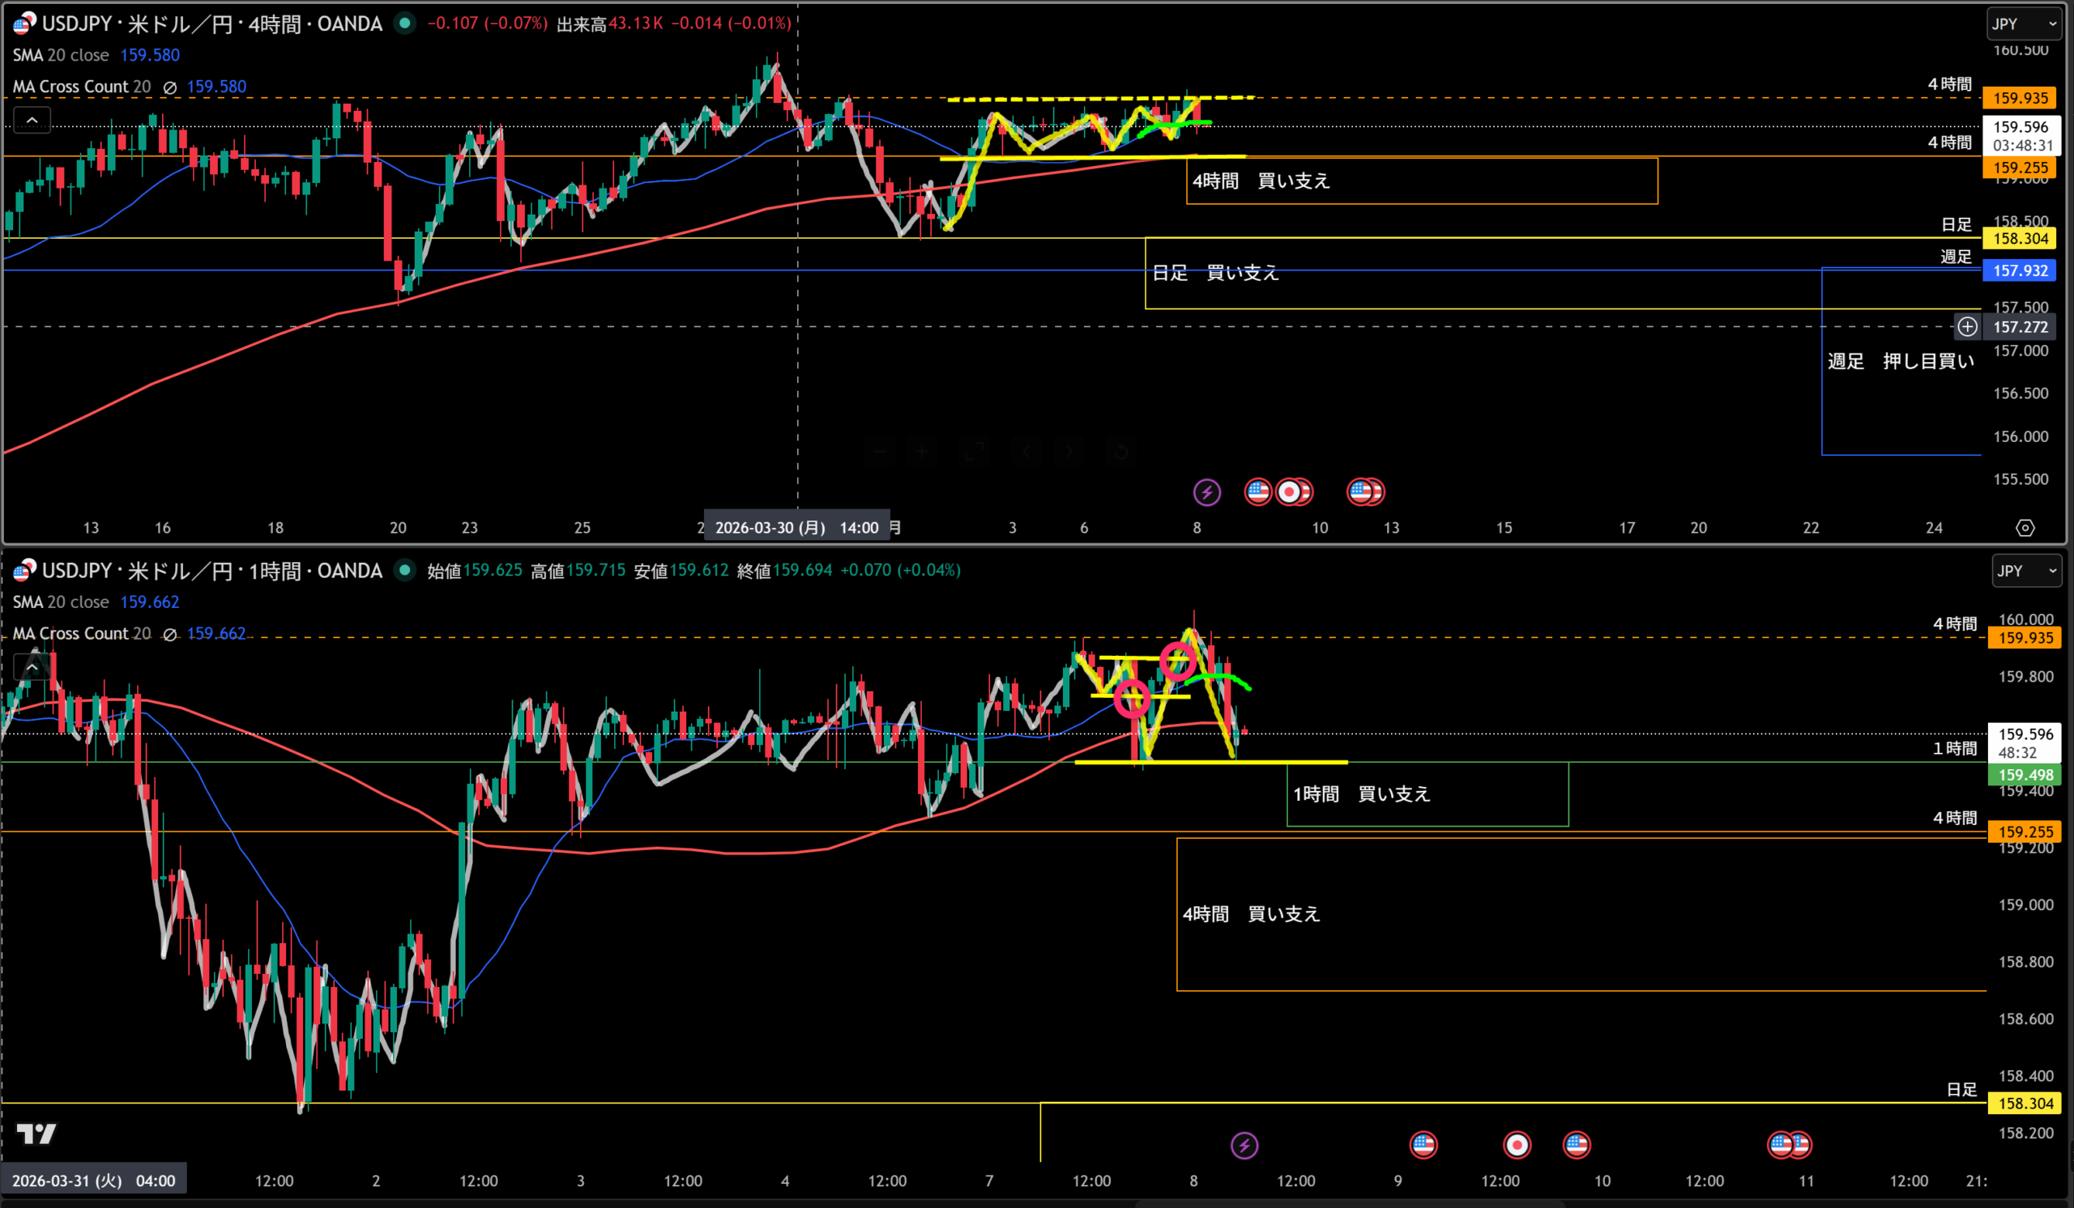Click the USDJPY 4時間 symbol title
The width and height of the screenshot is (2074, 1208).
click(211, 23)
